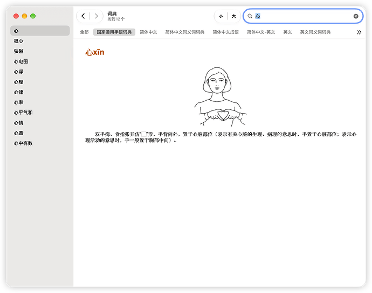Switch to the 简体中文同义词词典 tab
Viewport: 372px width, 293px height.
[x=184, y=32]
